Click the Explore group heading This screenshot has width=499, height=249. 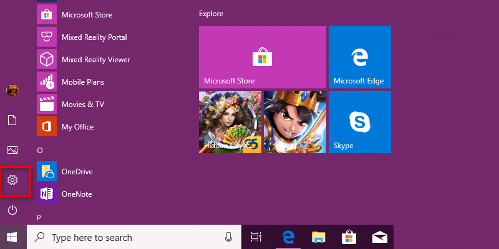211,14
